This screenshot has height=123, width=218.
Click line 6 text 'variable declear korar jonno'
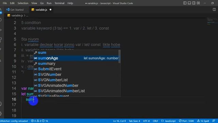coord(48,45)
